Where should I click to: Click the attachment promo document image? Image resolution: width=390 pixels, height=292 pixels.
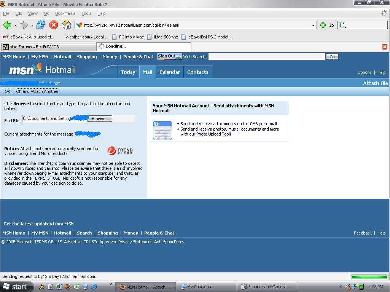click(x=162, y=130)
